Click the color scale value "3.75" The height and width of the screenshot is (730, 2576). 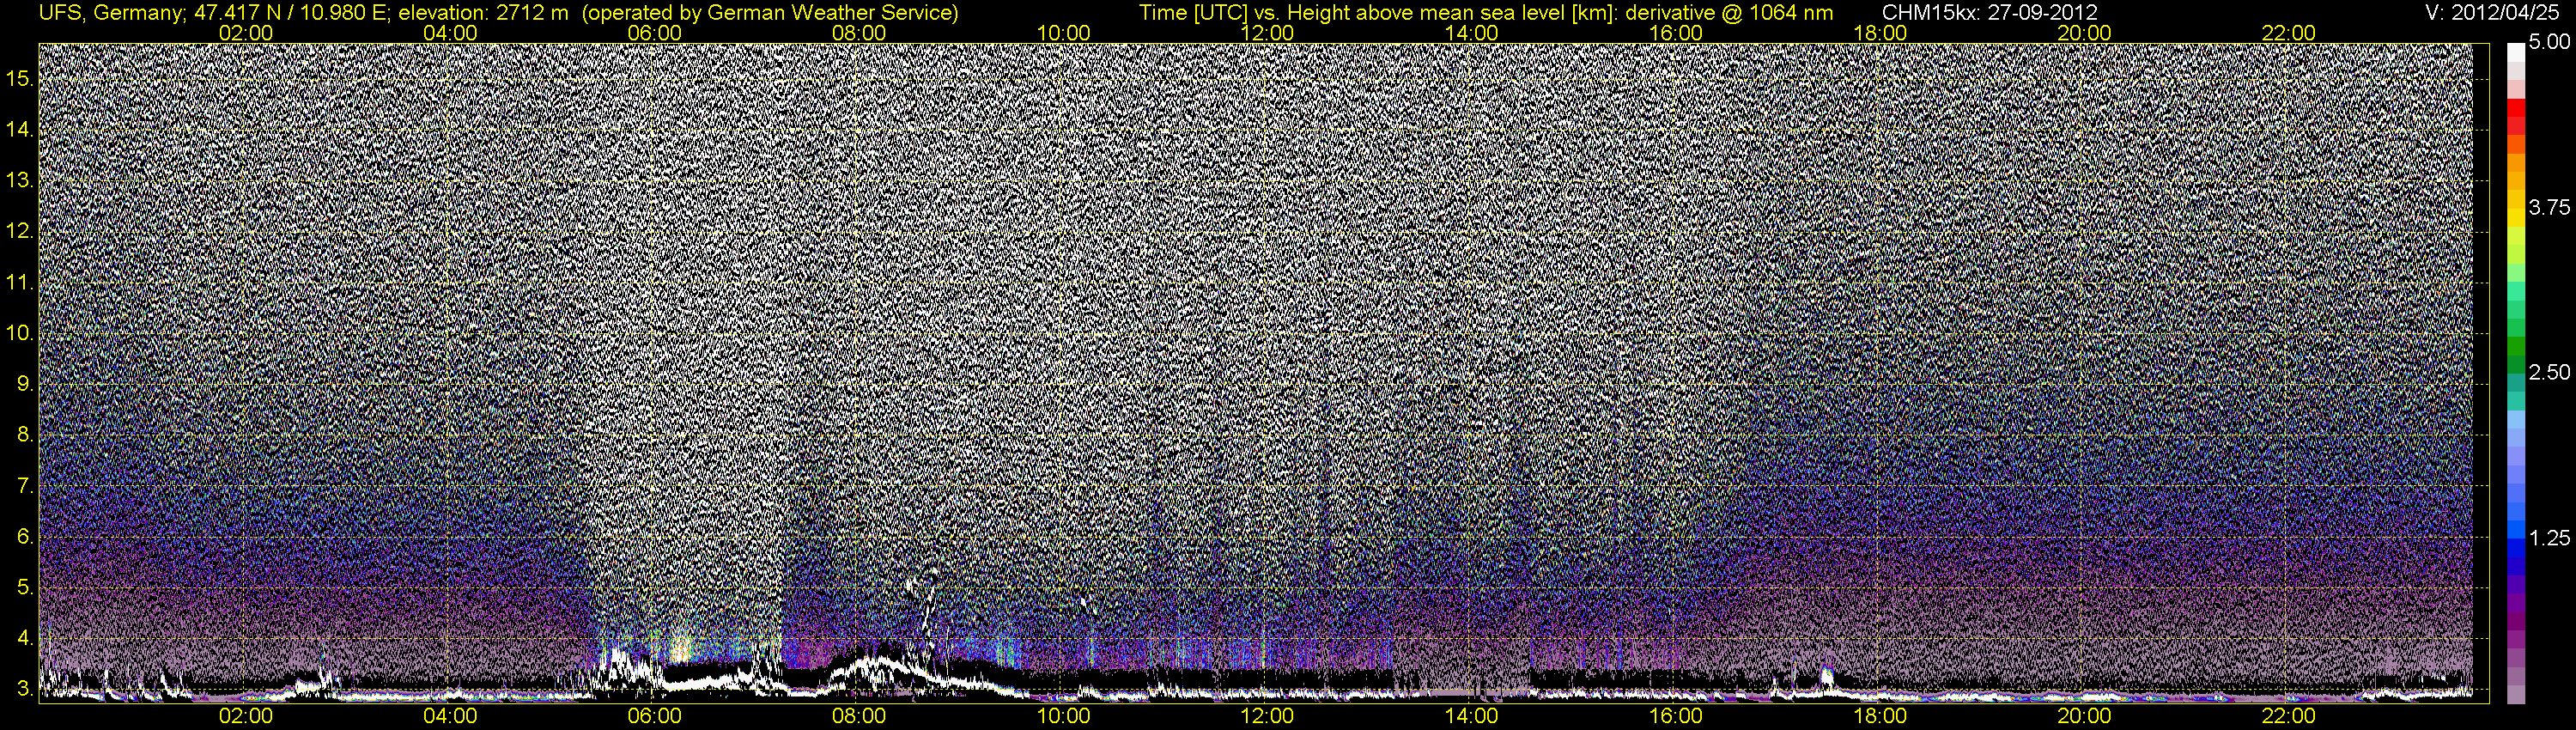tap(2549, 208)
